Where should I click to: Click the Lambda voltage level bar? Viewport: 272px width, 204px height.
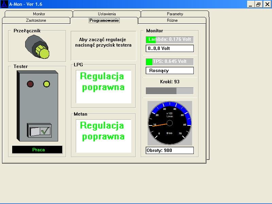(170, 39)
